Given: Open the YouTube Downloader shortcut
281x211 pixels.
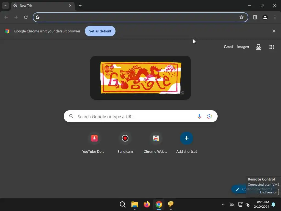Looking at the screenshot, I should pyautogui.click(x=94, y=138).
